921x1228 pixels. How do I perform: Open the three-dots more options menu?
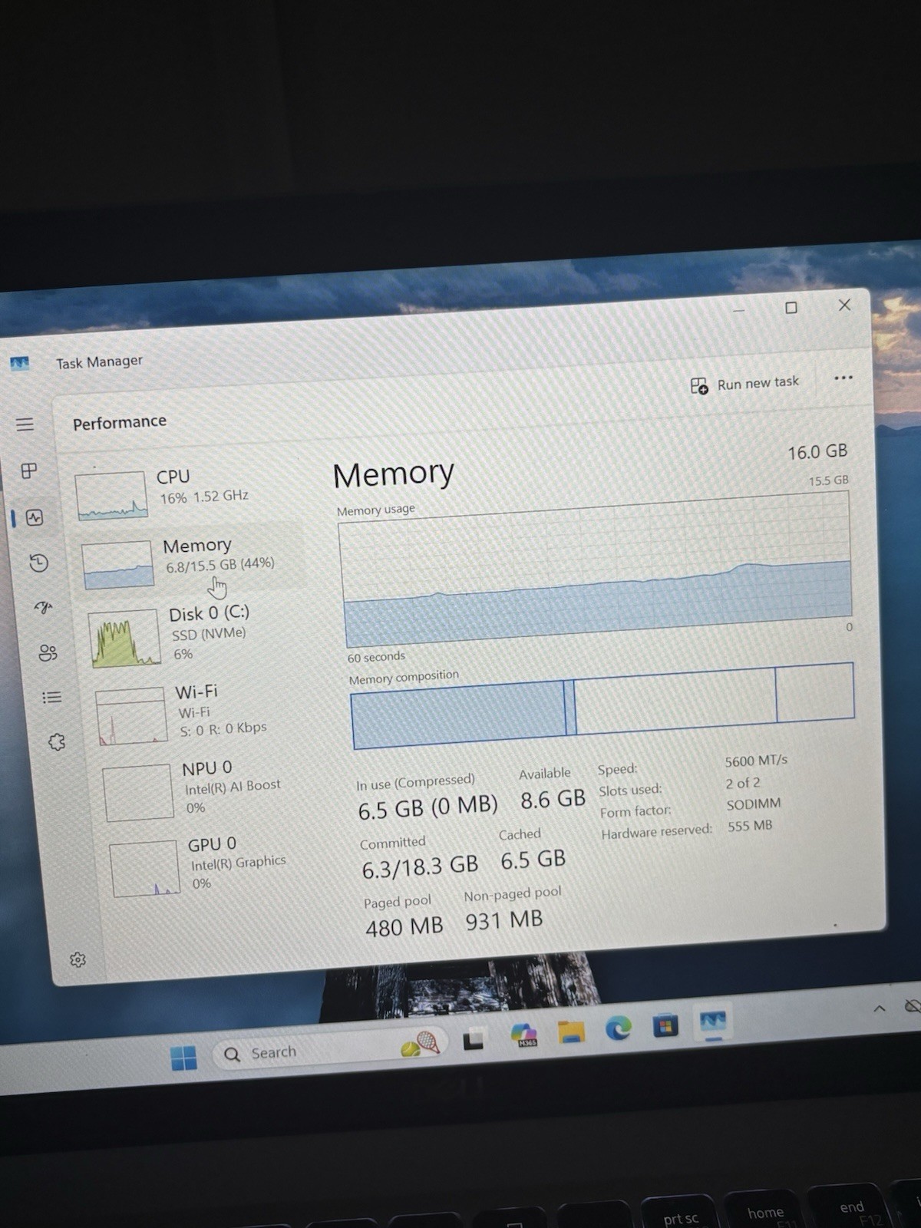[843, 378]
